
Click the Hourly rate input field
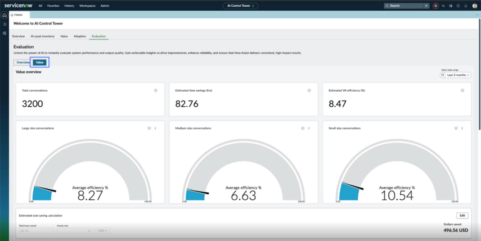pyautogui.click(x=75, y=230)
